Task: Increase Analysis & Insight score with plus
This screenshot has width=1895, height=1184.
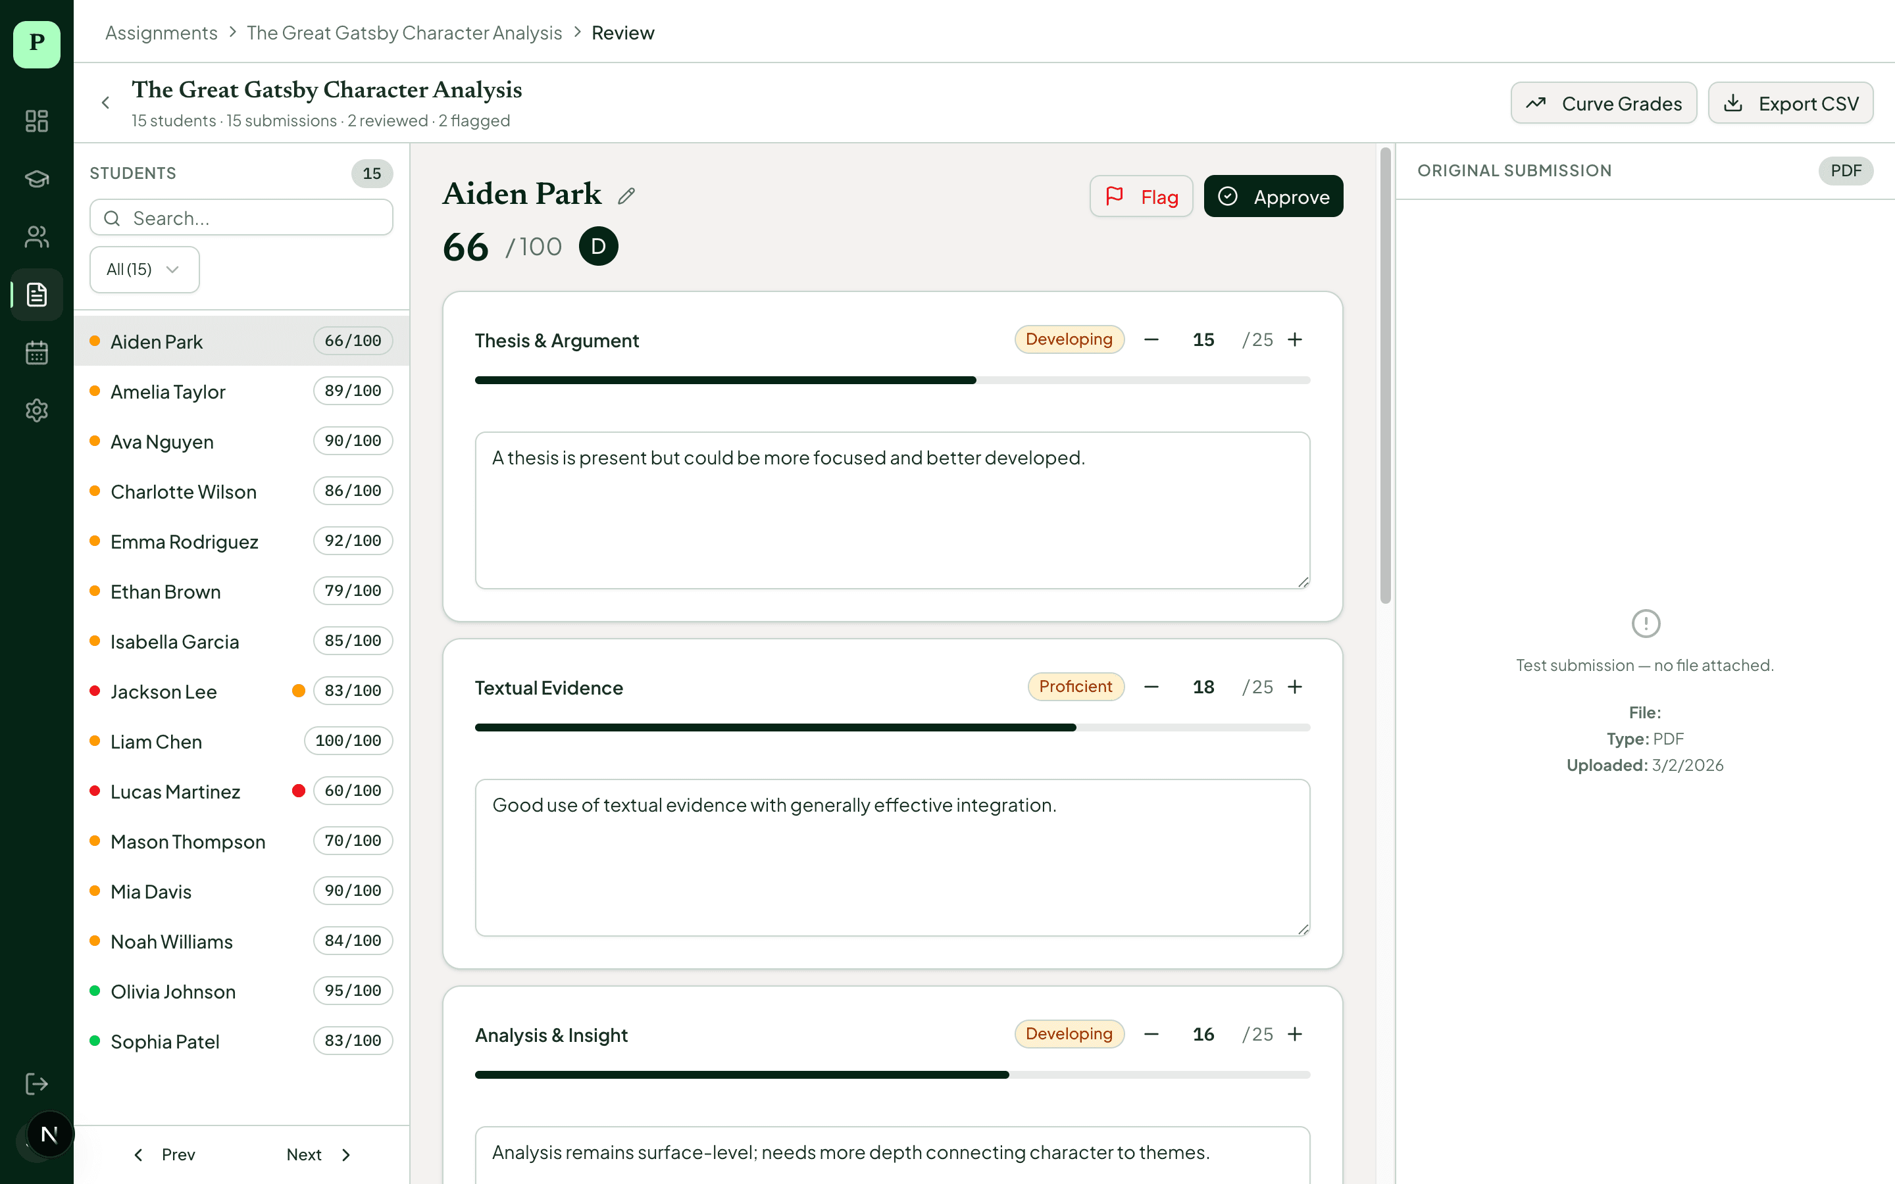Action: (1295, 1033)
